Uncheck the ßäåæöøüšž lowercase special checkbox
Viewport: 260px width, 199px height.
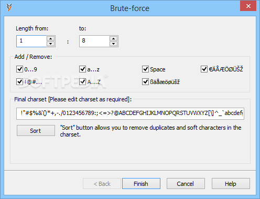tap(145, 81)
